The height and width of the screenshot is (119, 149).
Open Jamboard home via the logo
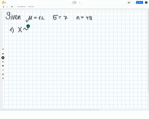(x=3, y=2)
